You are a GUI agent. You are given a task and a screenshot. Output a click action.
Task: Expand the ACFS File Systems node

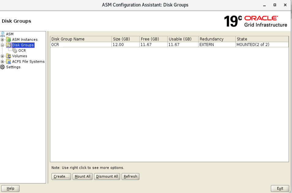point(2,61)
